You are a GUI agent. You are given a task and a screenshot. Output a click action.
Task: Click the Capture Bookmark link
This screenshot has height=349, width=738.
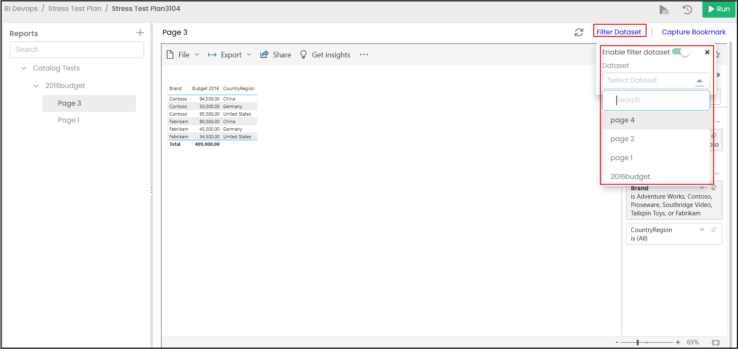coord(694,32)
